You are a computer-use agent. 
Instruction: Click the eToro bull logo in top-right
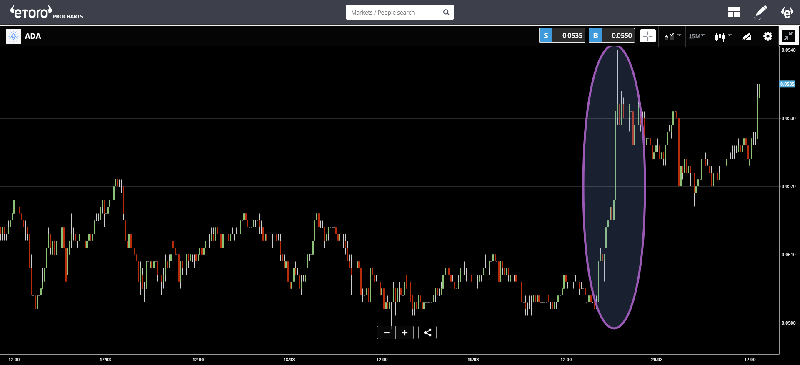(x=787, y=12)
